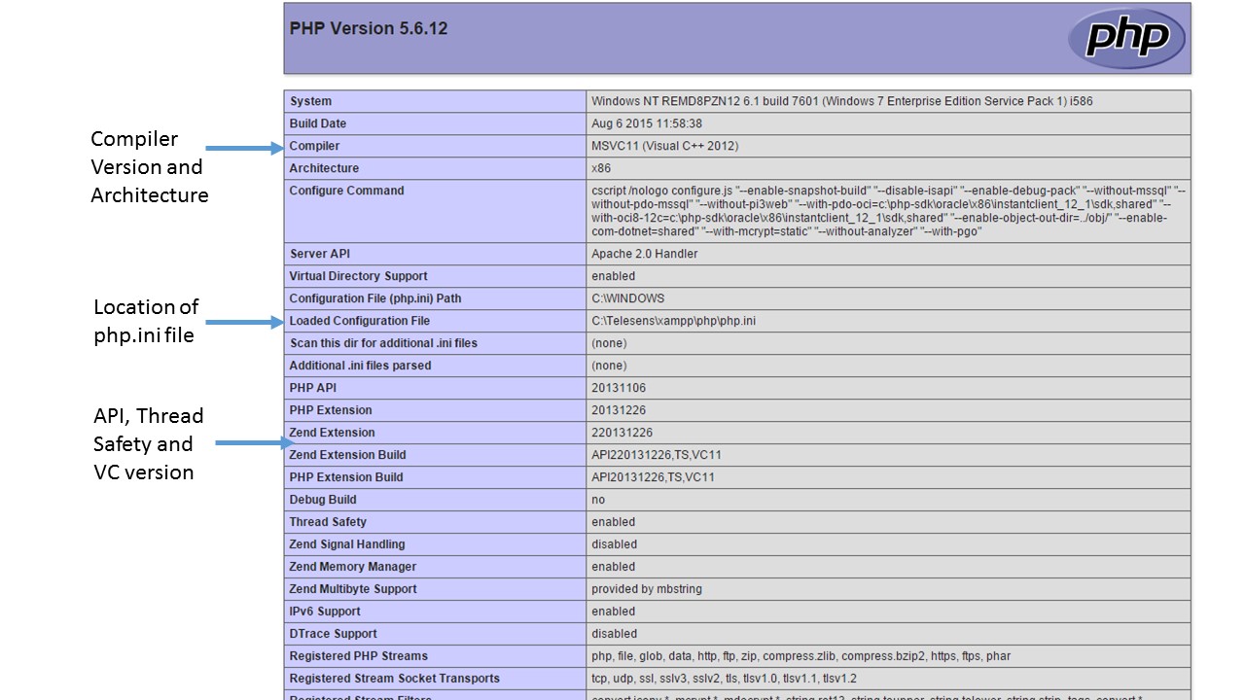Select 'Apache 2.0 Handler' value
Screen dimensions: 1245x700
tap(645, 254)
